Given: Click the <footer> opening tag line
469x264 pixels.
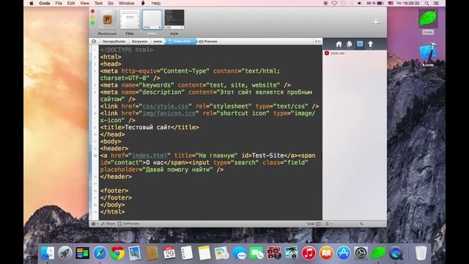Looking at the screenshot, I should [x=114, y=191].
